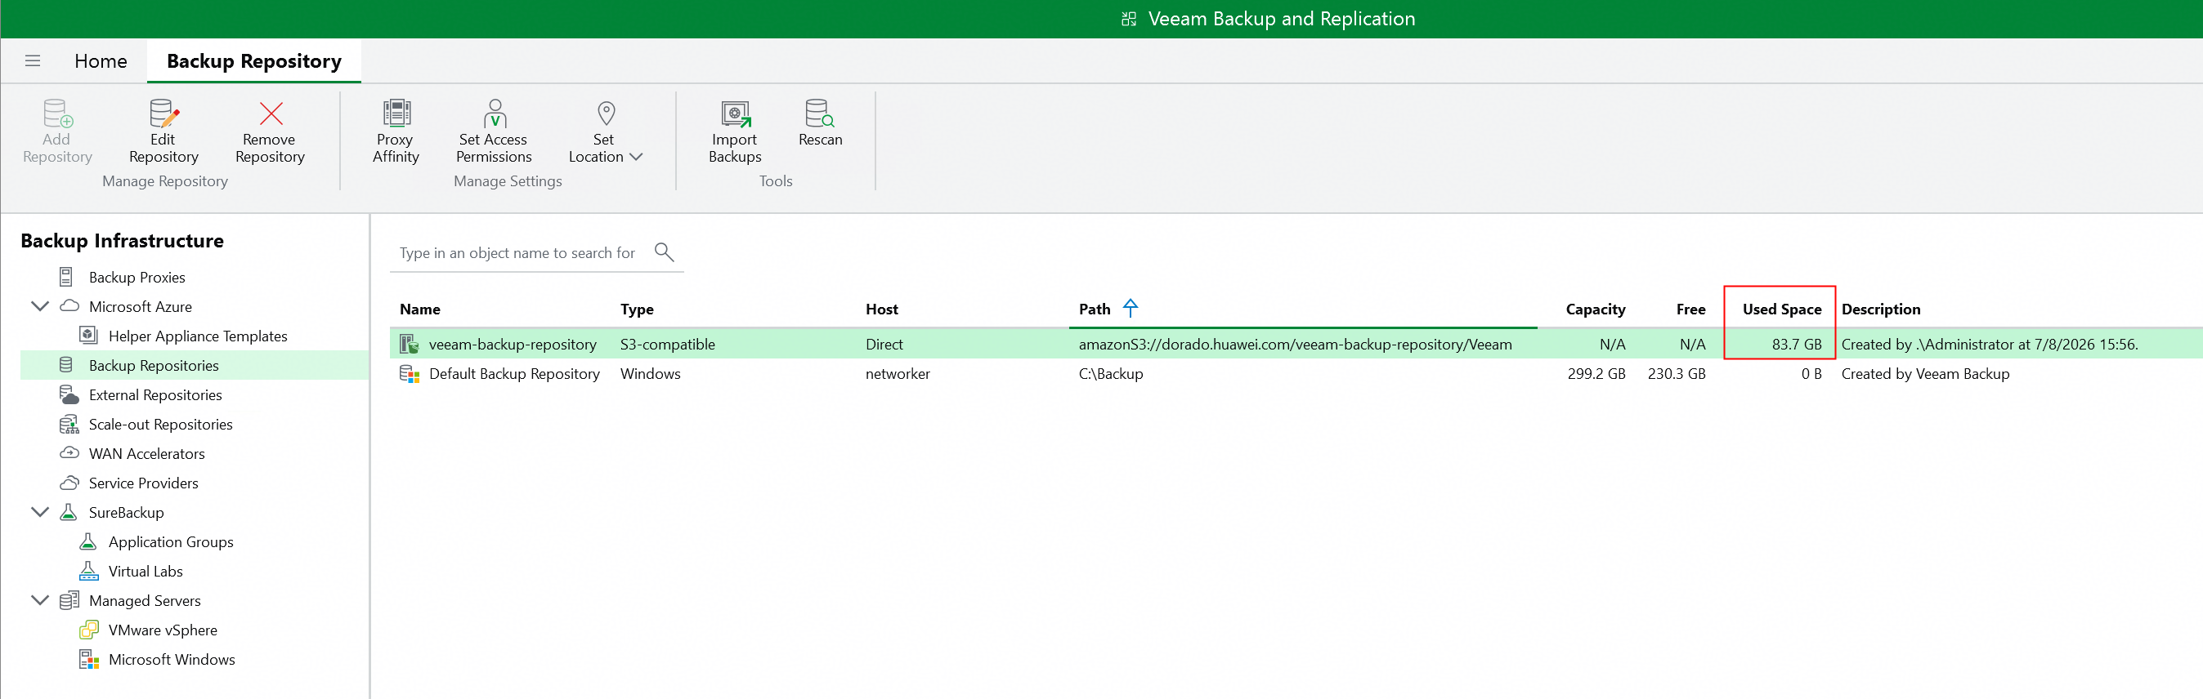Image resolution: width=2203 pixels, height=699 pixels.
Task: Sort by the Host column header
Action: click(x=882, y=309)
